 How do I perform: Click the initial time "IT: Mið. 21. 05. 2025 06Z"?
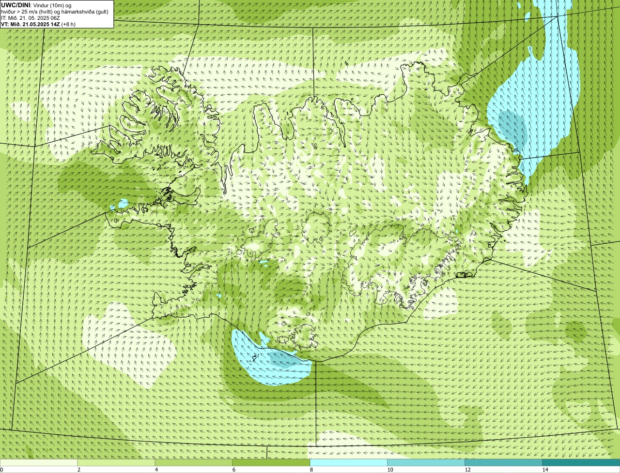click(x=31, y=17)
